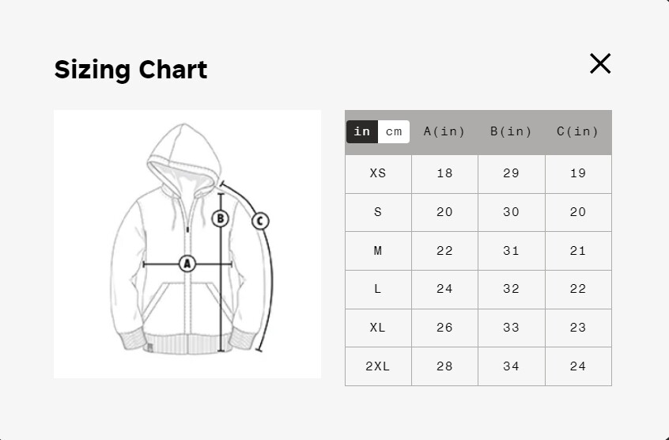Close the Sizing Chart dialog
Image resolution: width=669 pixels, height=440 pixels.
click(600, 63)
